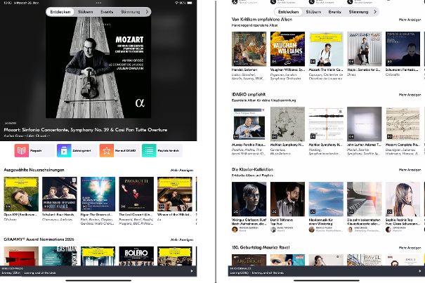Open Pavarotti The Lost Concert cover
Screen dimensions: 425x283
click(x=136, y=194)
